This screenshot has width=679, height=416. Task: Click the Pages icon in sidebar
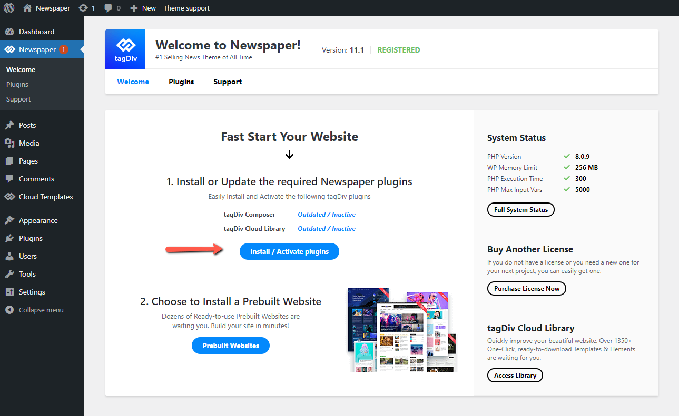click(x=9, y=161)
